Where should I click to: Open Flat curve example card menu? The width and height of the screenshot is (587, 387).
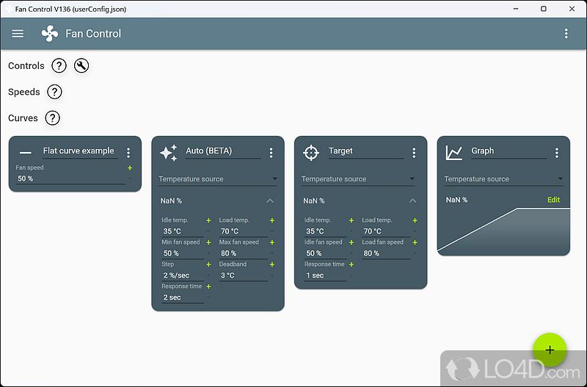point(128,153)
